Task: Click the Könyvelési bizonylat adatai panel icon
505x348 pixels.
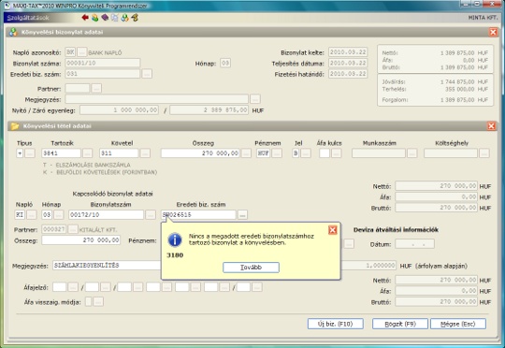Action: pyautogui.click(x=13, y=32)
